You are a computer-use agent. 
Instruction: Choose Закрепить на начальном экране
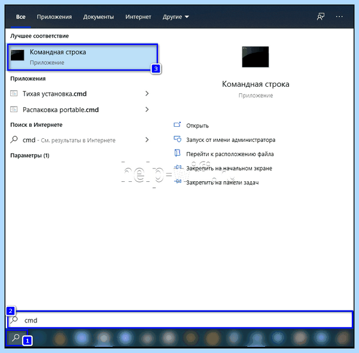point(229,168)
